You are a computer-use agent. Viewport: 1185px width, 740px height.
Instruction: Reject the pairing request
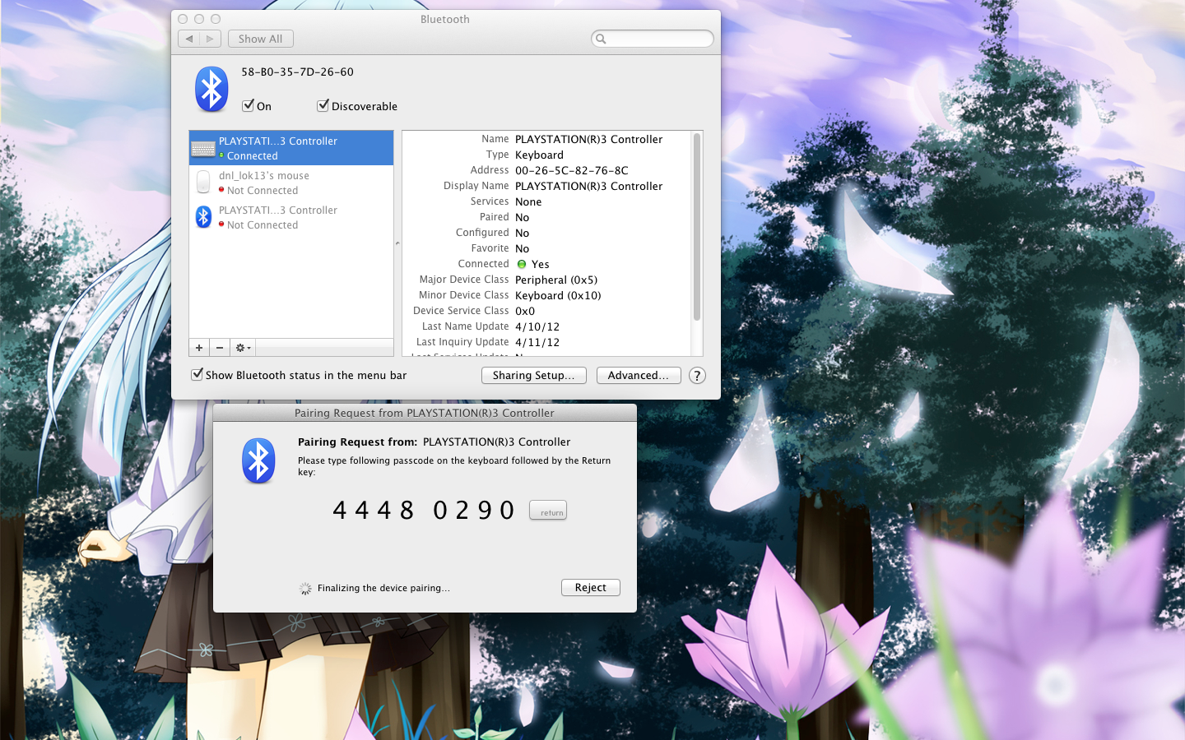pyautogui.click(x=591, y=587)
